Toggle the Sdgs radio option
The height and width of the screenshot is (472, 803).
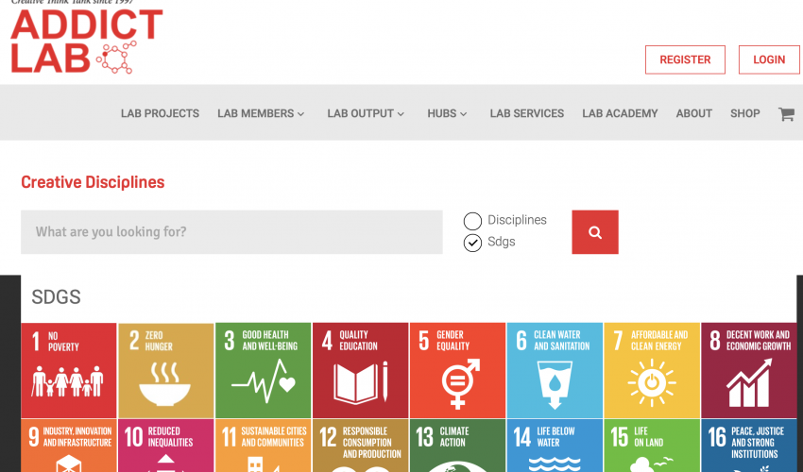pyautogui.click(x=472, y=243)
